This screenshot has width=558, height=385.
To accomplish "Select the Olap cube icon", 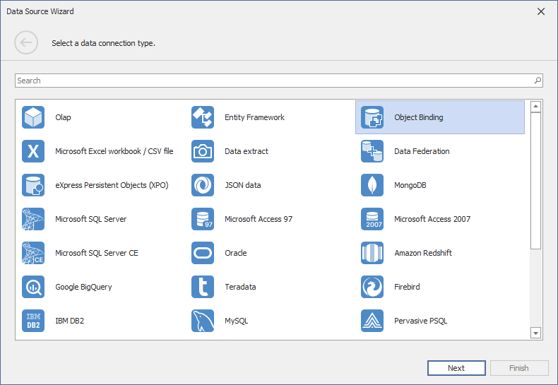I will click(33, 117).
